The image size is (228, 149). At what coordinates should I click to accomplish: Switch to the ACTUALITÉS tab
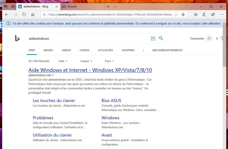tap(105, 50)
